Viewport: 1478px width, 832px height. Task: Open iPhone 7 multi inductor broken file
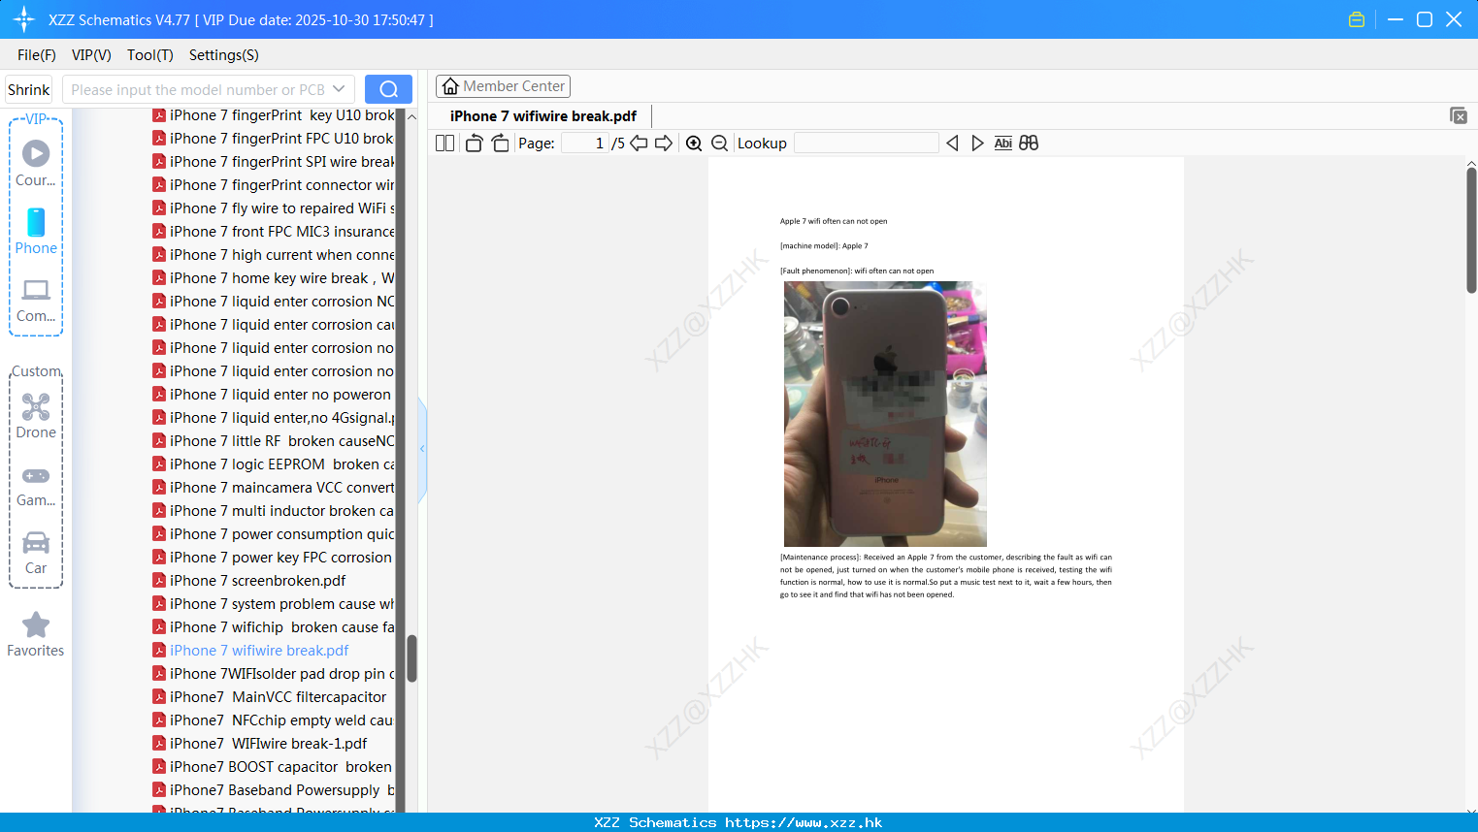(274, 511)
